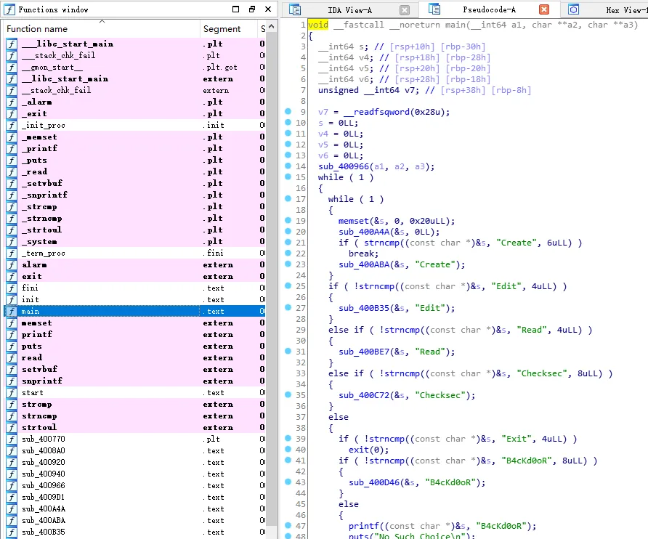This screenshot has height=539, width=648.
Task: Select the init function in .text
Action: click(134, 300)
